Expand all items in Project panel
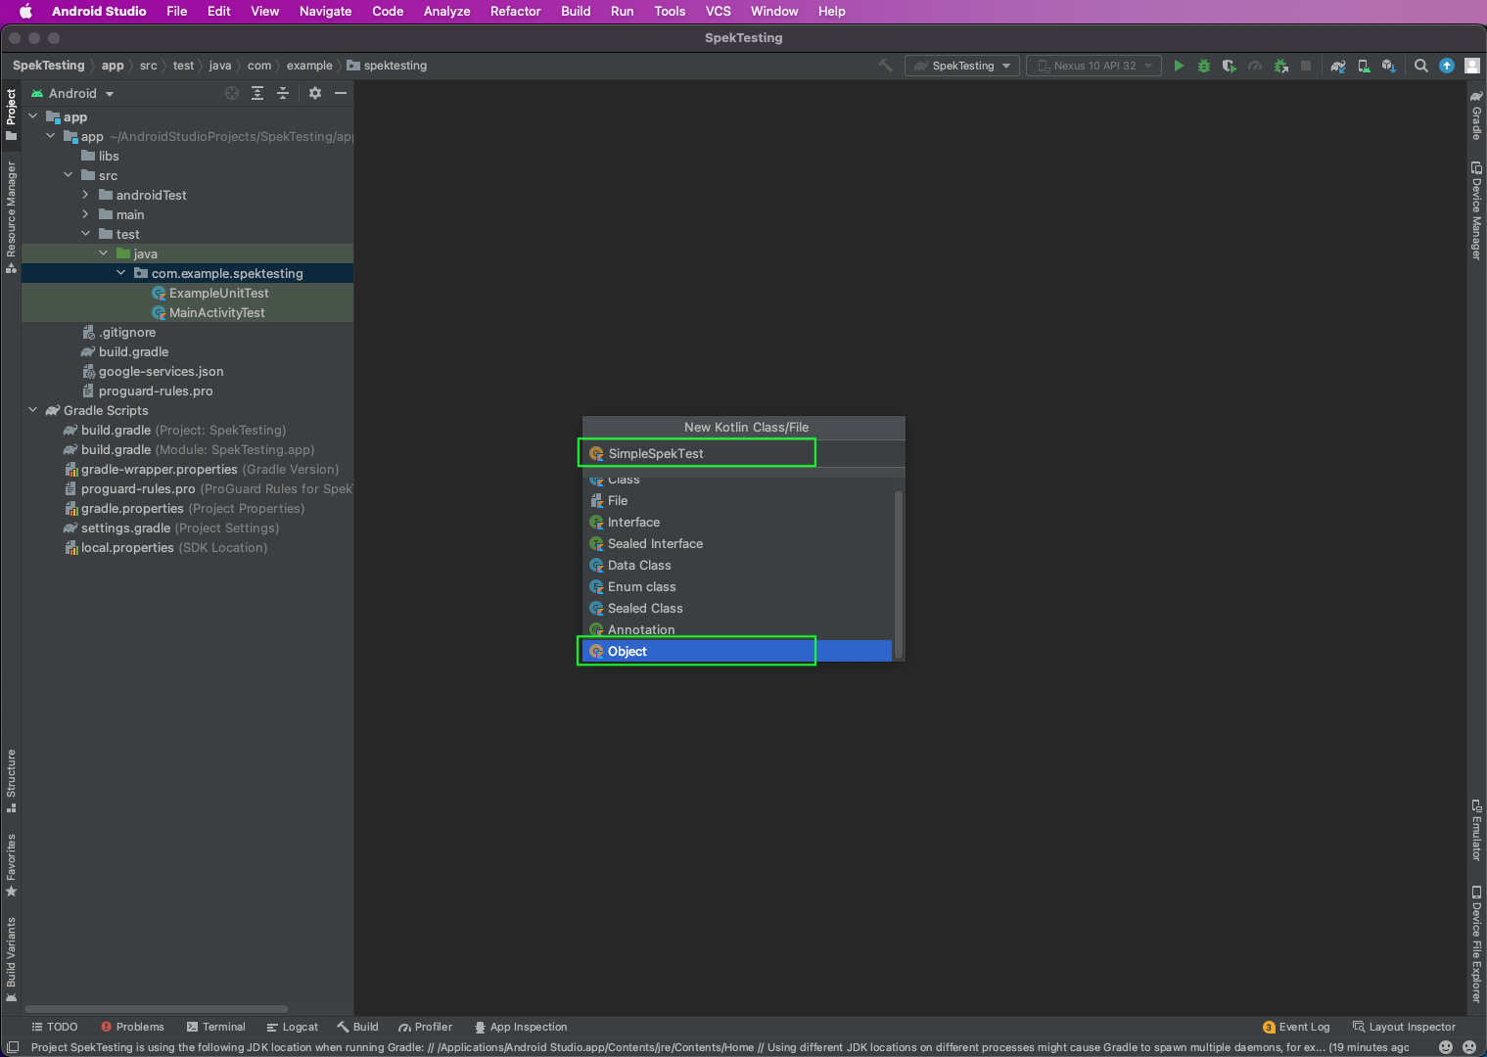1487x1057 pixels. [x=257, y=93]
